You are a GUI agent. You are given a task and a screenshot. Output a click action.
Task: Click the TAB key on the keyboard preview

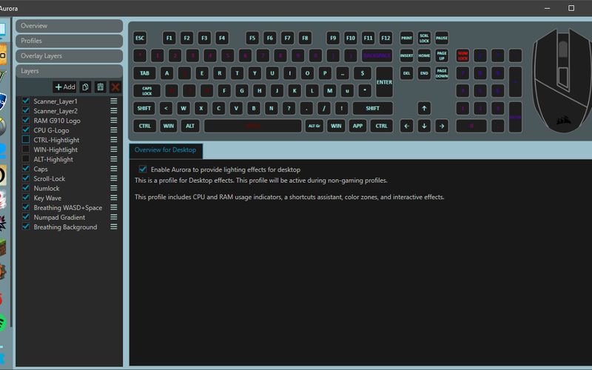click(x=144, y=73)
